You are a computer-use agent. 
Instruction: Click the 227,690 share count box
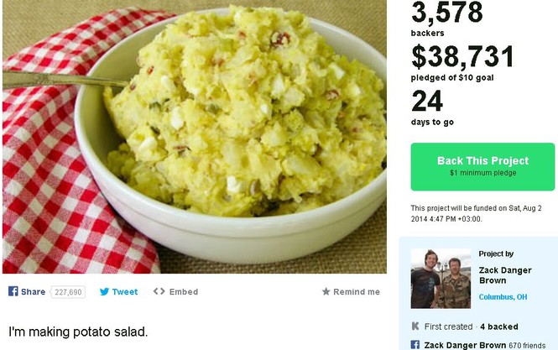[x=68, y=292]
